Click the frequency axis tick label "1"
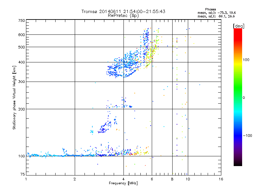 point(26,179)
